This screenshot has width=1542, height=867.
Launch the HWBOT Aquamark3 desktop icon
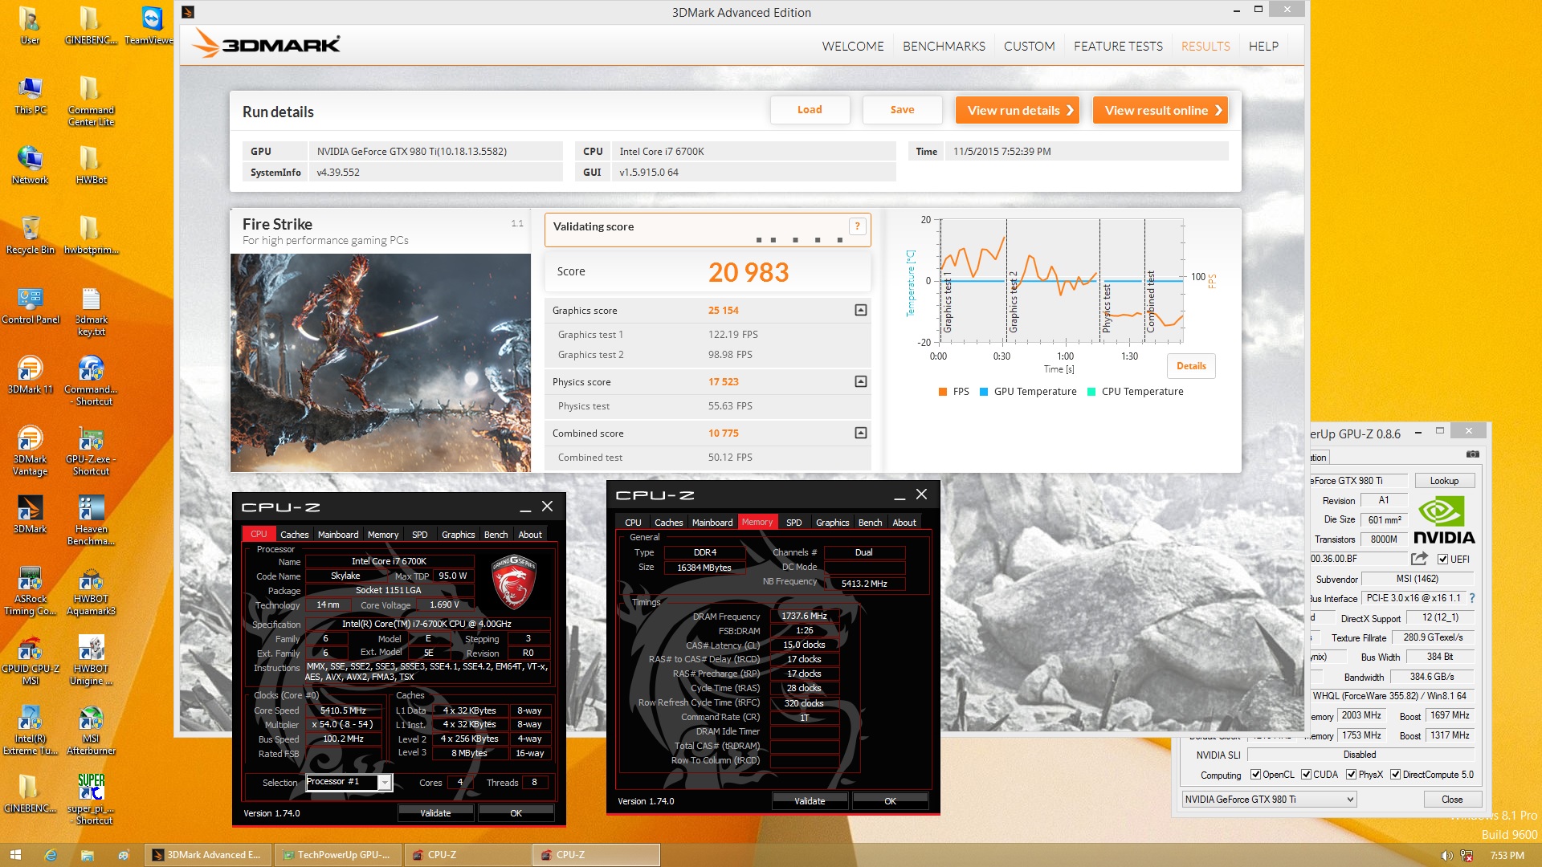pos(91,590)
